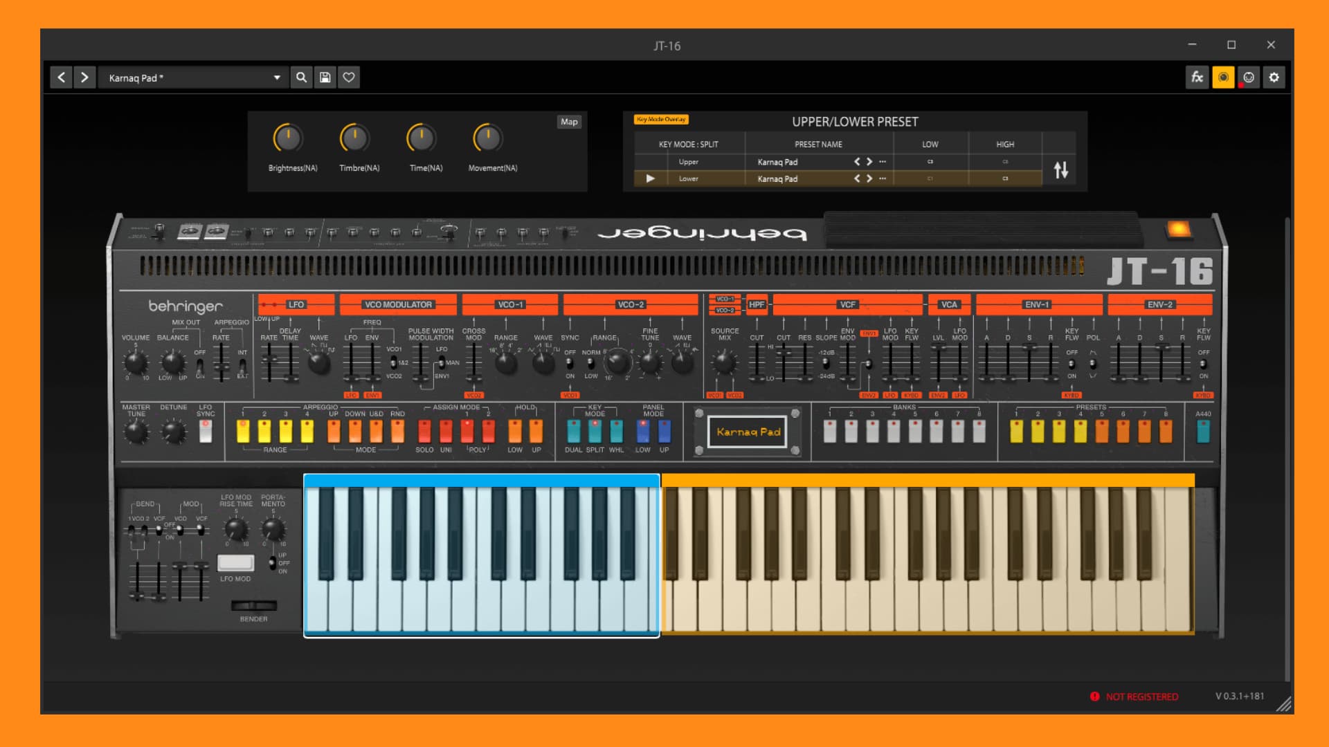Select the Lower preset row
Viewport: 1329px width, 747px height.
[838, 178]
